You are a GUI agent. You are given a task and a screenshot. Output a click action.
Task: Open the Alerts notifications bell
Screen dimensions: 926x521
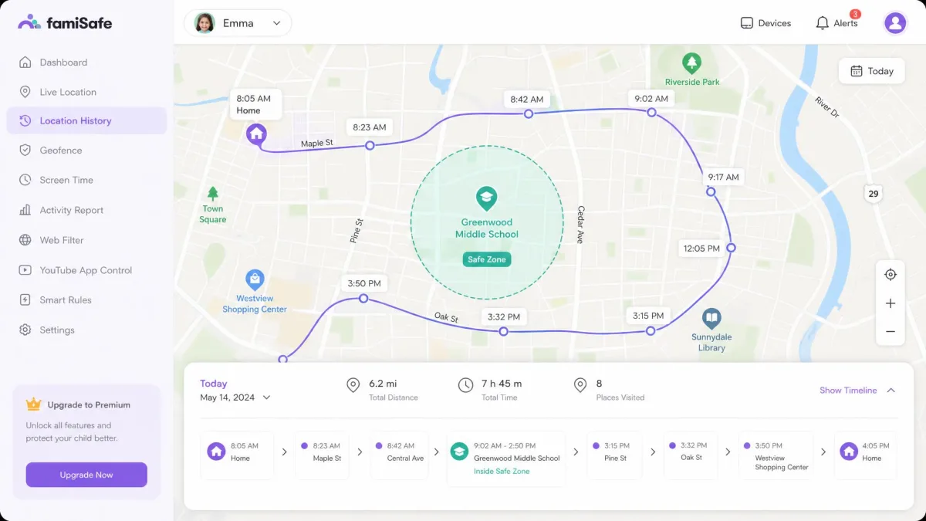click(836, 23)
